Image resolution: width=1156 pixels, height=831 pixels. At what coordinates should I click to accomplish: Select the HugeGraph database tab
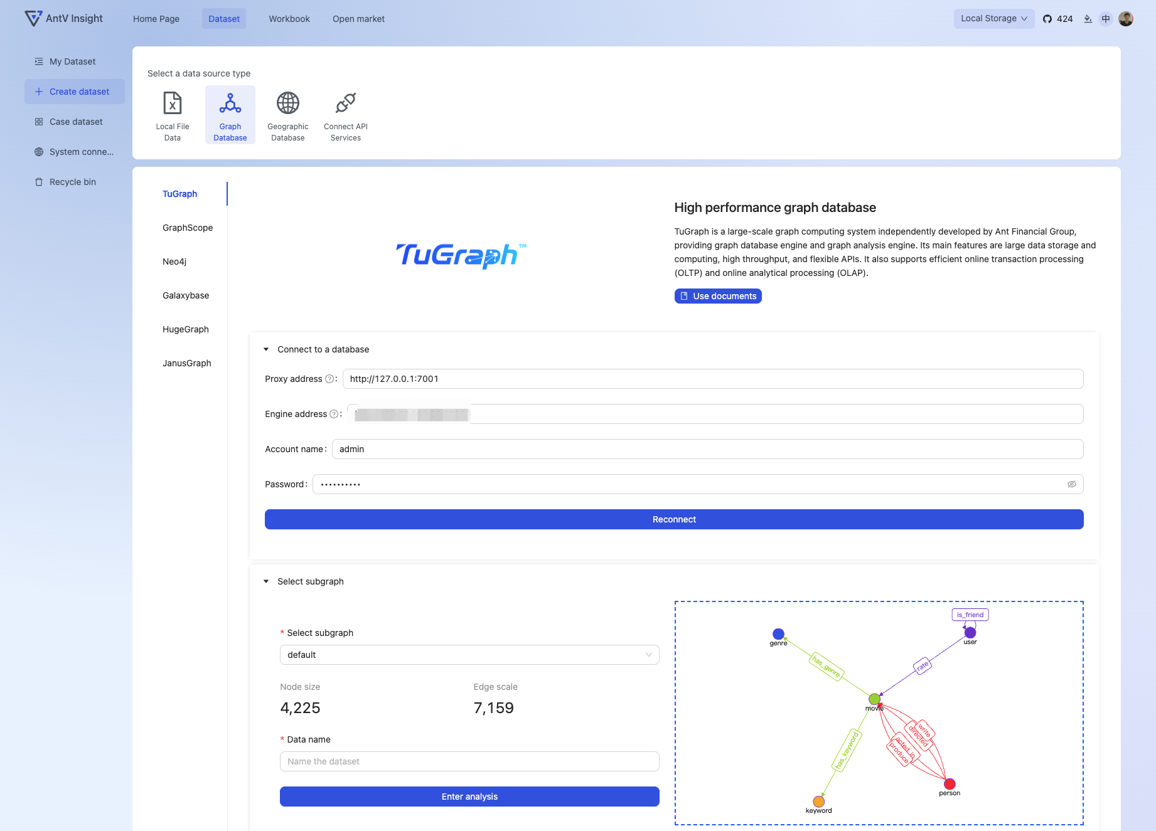(186, 329)
